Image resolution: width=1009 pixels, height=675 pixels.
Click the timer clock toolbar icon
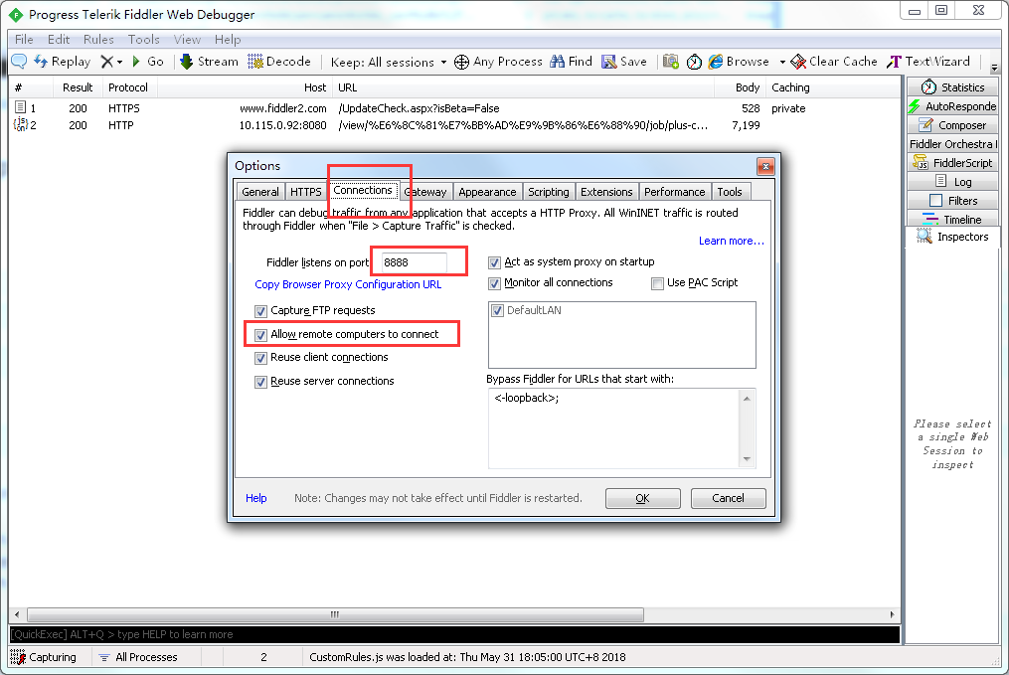pyautogui.click(x=694, y=62)
